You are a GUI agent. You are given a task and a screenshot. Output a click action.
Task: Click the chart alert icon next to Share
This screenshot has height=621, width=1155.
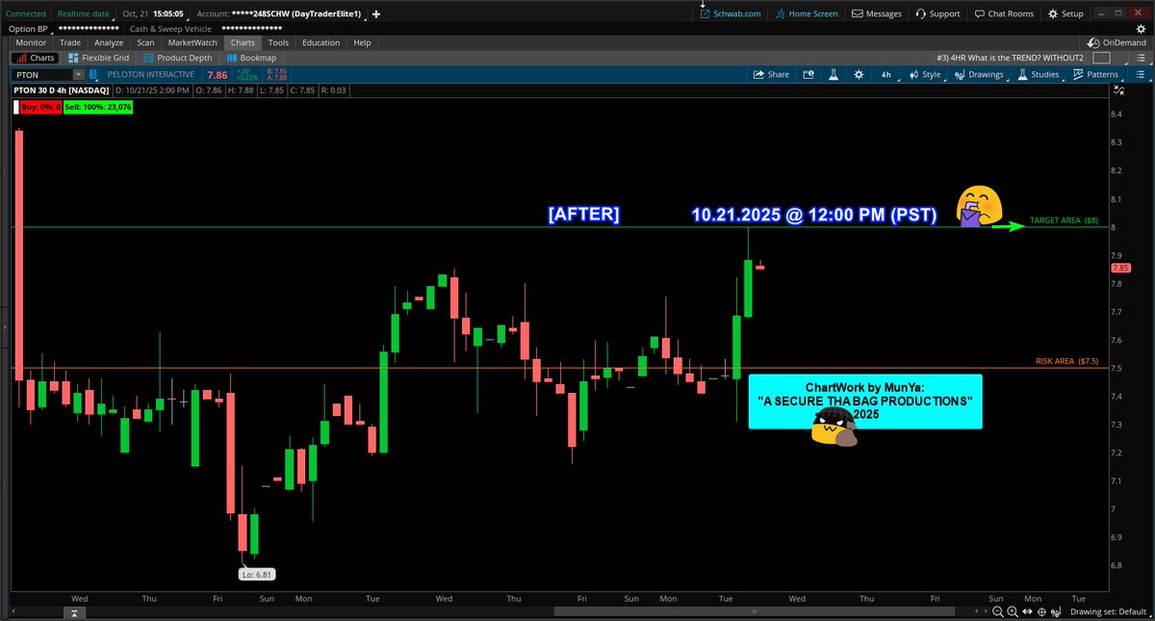808,74
